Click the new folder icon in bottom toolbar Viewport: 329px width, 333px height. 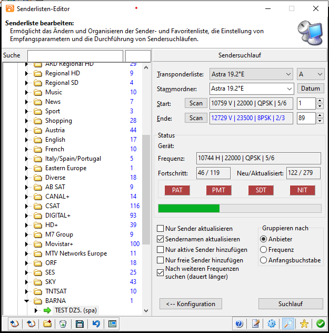click(47, 324)
